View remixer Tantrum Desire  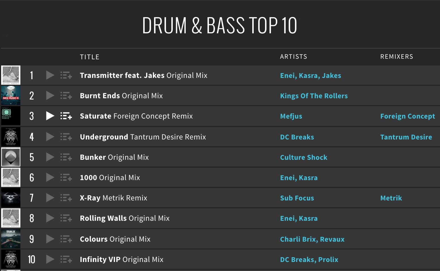(406, 137)
